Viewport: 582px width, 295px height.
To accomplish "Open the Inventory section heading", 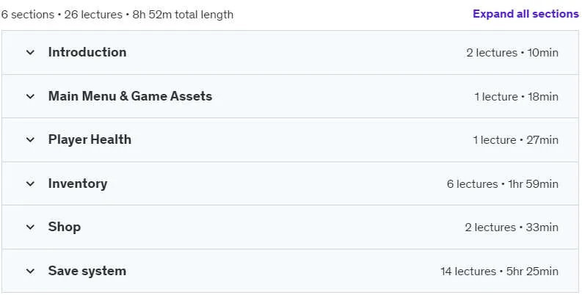I will (x=78, y=183).
